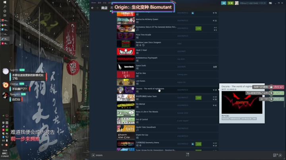Open friends and chat icon bottom right
Image resolution: width=286 pixels, height=160 pixels.
click(x=280, y=155)
